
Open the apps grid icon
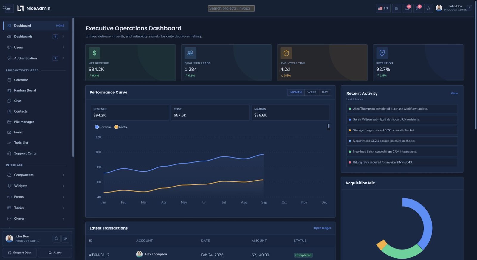[397, 8]
